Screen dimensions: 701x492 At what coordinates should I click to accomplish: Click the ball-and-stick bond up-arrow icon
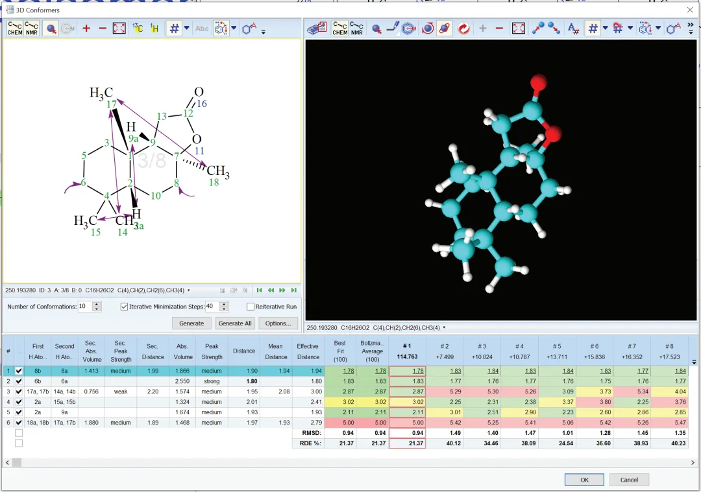[538, 29]
